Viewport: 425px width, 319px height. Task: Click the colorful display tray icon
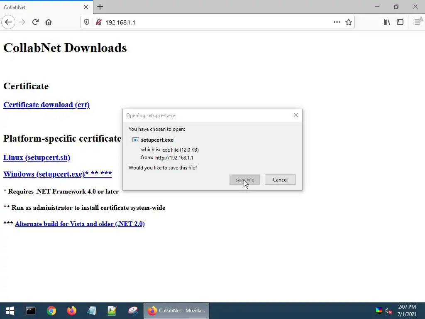pyautogui.click(x=379, y=311)
